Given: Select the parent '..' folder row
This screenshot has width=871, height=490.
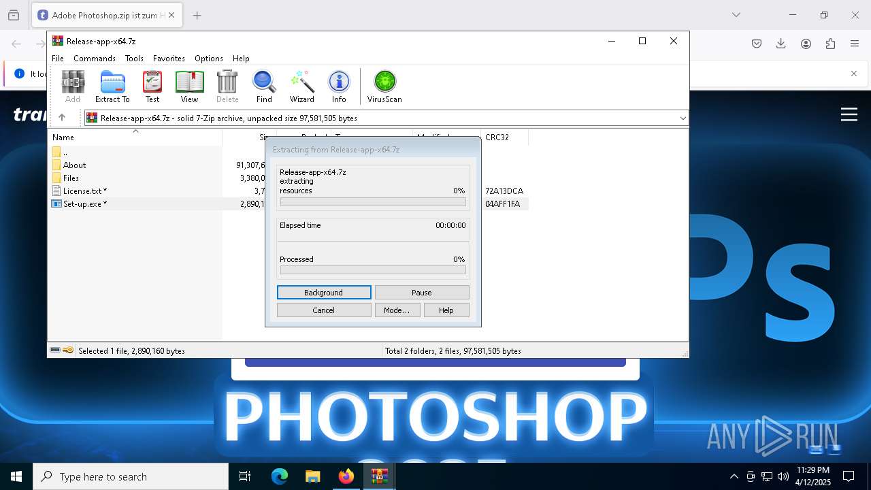Looking at the screenshot, I should [135, 152].
